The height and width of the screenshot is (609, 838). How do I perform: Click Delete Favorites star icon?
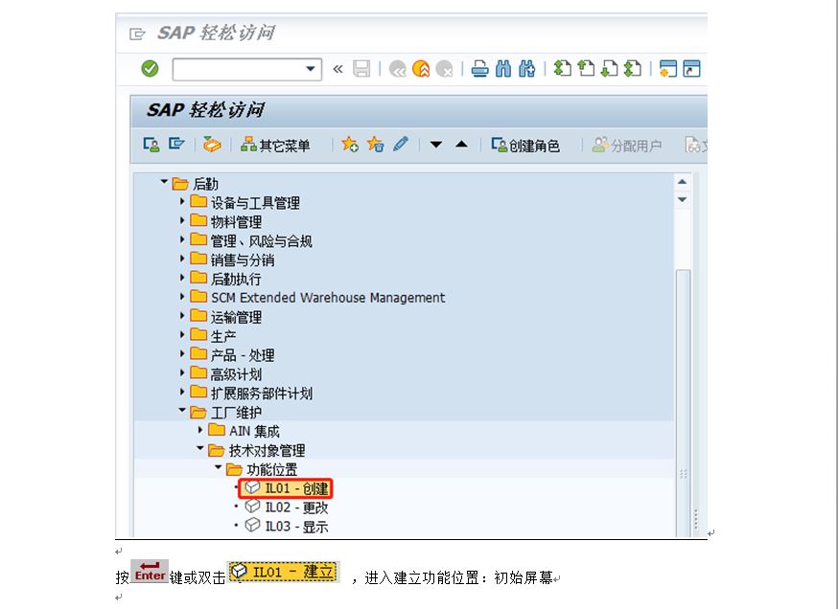pos(375,144)
